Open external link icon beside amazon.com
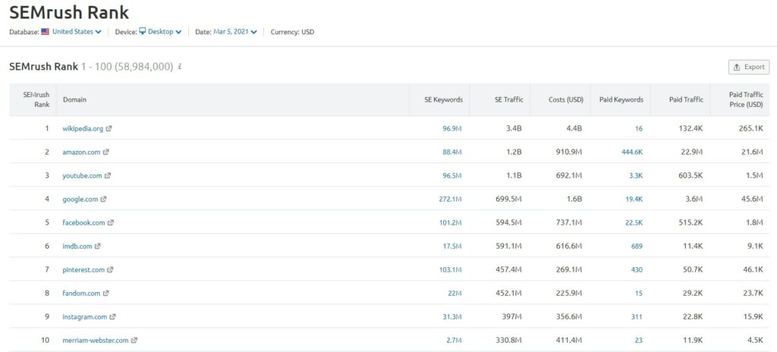The image size is (777, 352). [106, 152]
